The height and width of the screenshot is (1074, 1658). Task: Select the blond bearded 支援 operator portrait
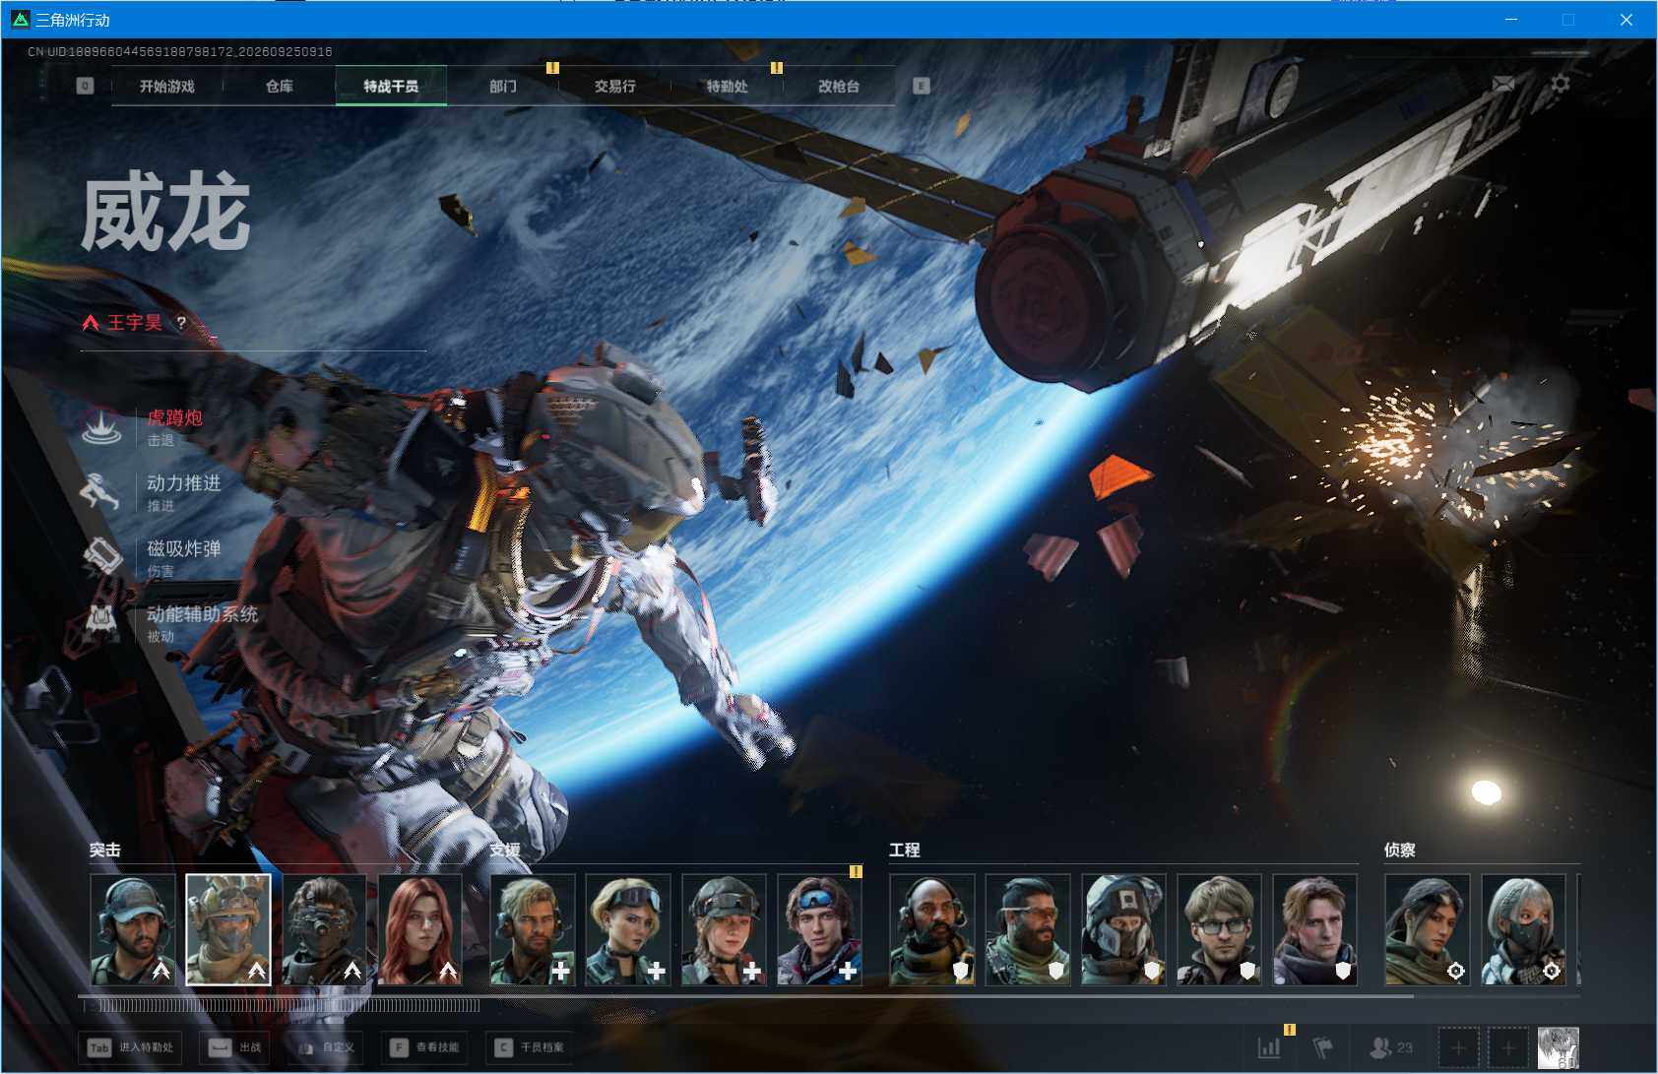point(533,929)
